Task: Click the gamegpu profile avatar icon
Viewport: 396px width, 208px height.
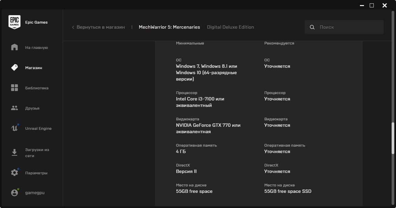Action: point(14,192)
